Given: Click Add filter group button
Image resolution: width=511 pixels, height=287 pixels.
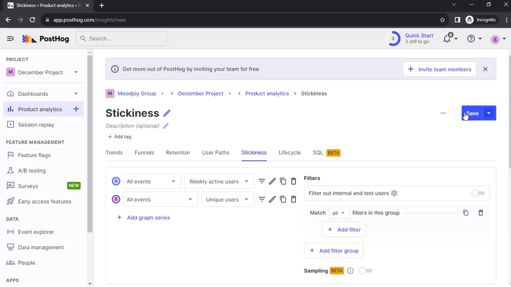Looking at the screenshot, I should pos(334,251).
